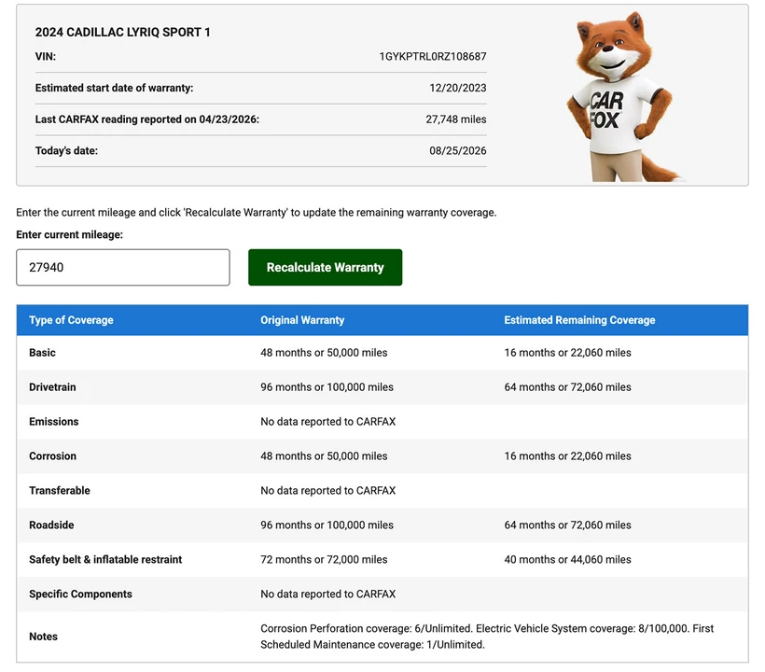Click the Basic coverage row label

42,353
